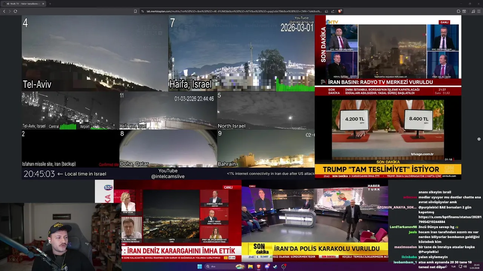Open Brave browser on taskbar
The width and height of the screenshot is (483, 271).
pyautogui.click(x=259, y=266)
